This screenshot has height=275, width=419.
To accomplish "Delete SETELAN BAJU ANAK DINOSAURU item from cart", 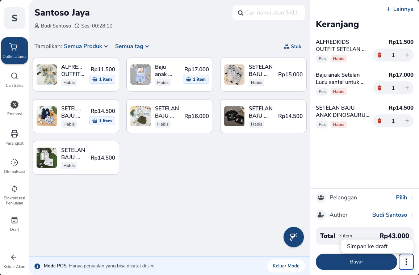I will click(380, 121).
